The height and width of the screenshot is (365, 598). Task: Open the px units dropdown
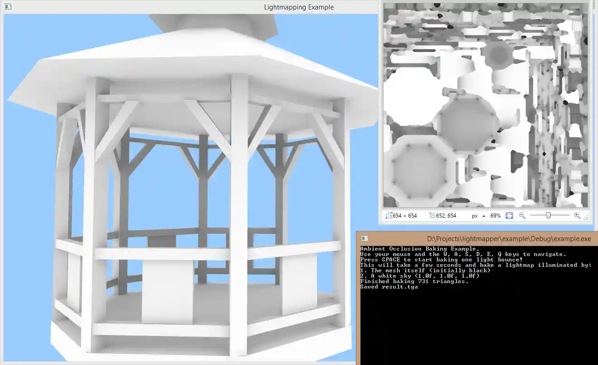(475, 216)
